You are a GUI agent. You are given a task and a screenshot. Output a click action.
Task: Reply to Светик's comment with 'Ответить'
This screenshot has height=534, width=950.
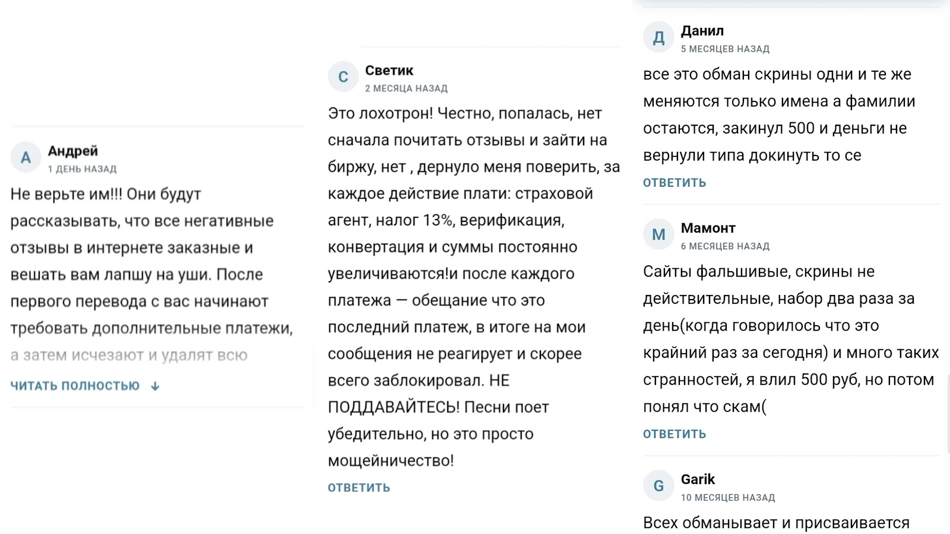pyautogui.click(x=359, y=488)
